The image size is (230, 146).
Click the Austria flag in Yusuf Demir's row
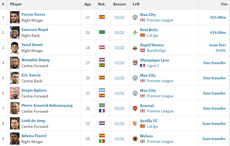pyautogui.click(x=102, y=47)
